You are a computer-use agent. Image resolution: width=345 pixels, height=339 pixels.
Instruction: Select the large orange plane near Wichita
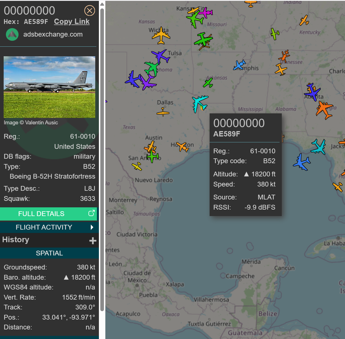tap(161, 36)
